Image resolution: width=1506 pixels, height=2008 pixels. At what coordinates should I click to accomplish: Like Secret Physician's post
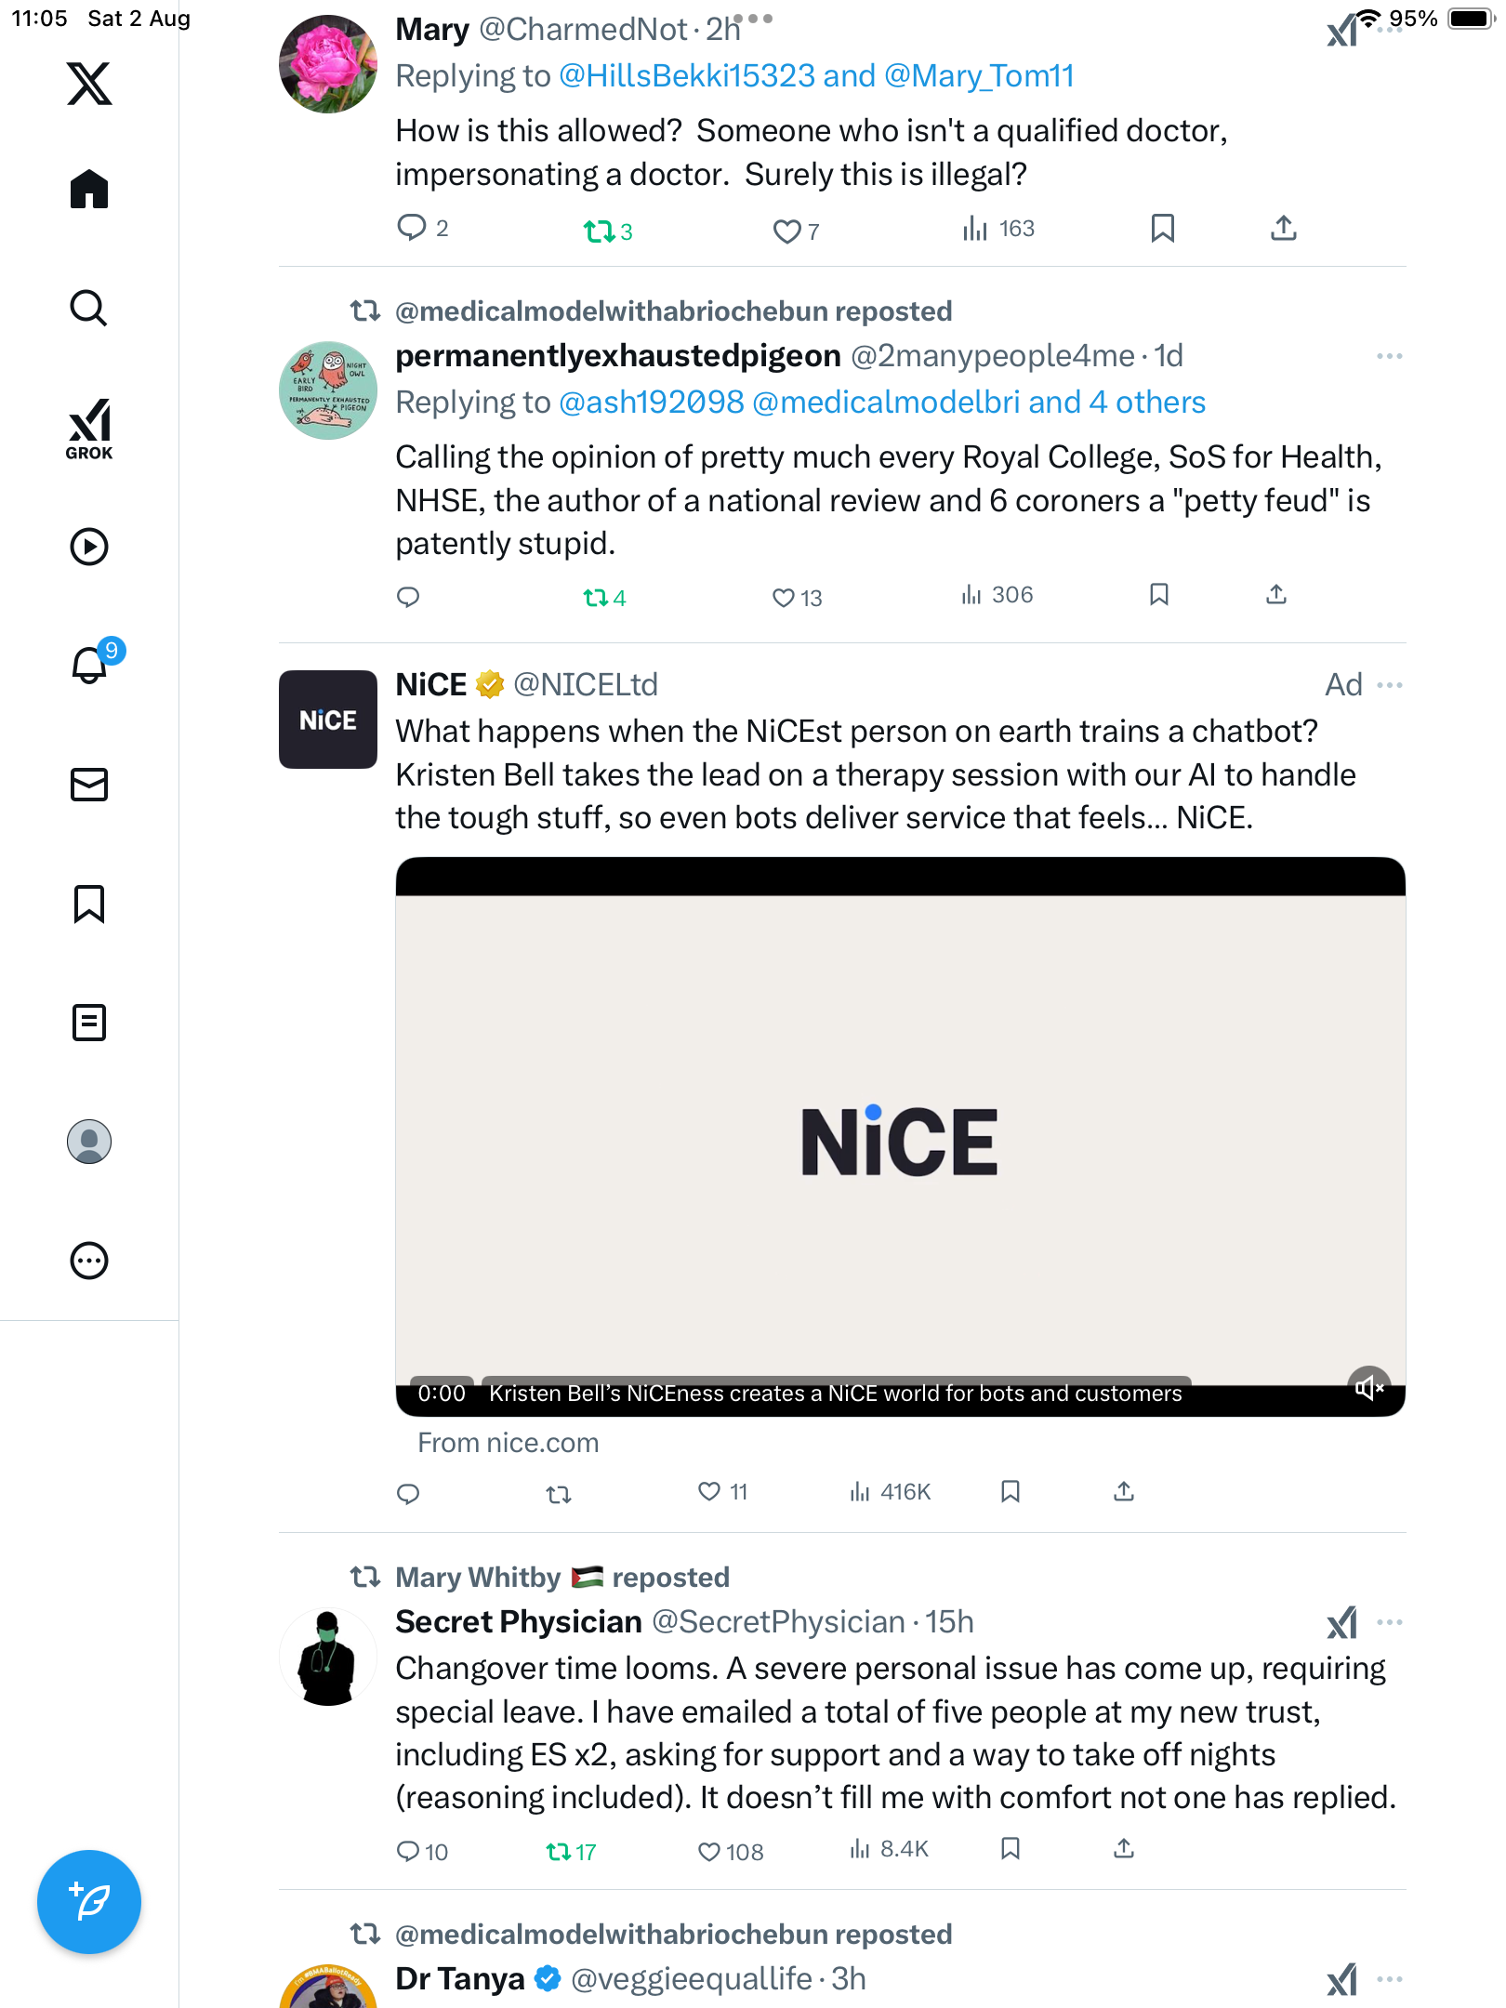(x=709, y=1851)
